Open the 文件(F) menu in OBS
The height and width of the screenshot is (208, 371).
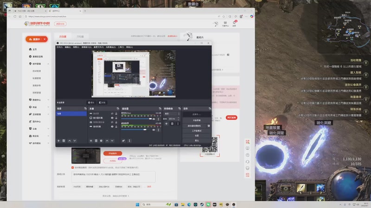(59, 47)
